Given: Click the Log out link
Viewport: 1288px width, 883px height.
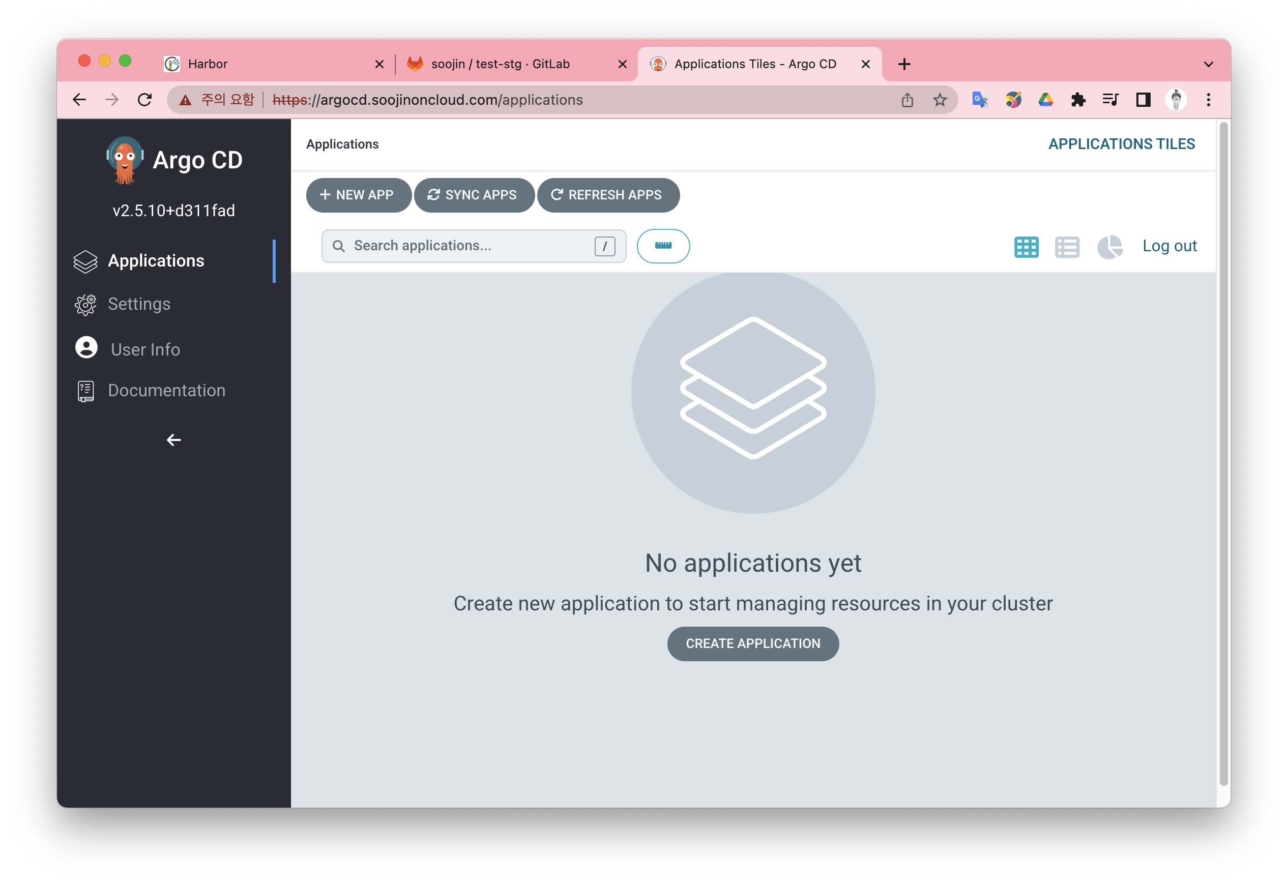Looking at the screenshot, I should click(x=1169, y=246).
